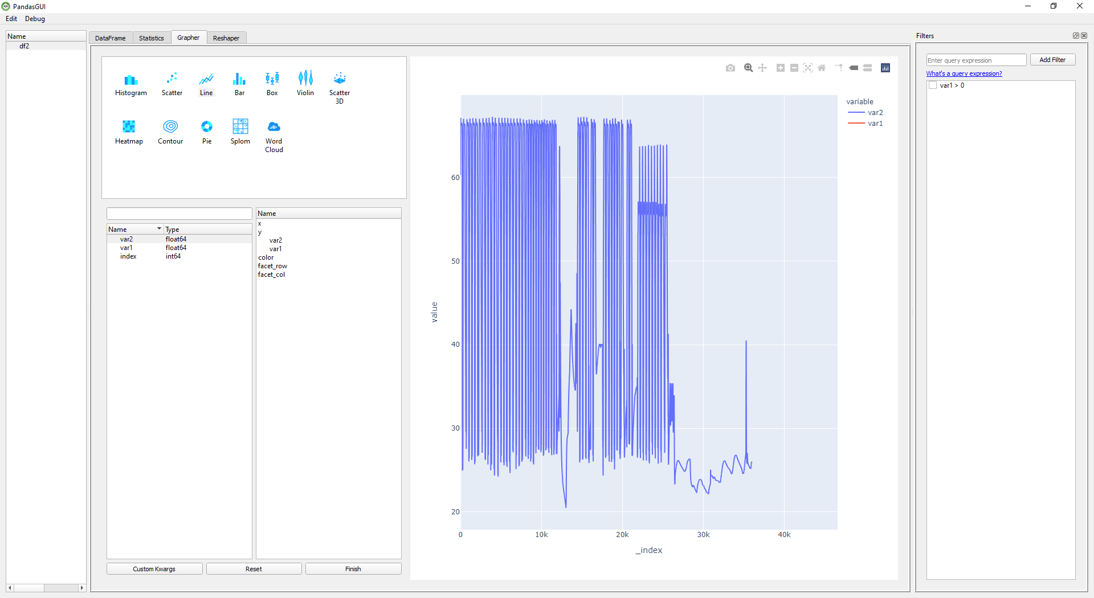This screenshot has height=598, width=1094.
Task: Select df2 in the dataframe list
Action: tap(46, 46)
